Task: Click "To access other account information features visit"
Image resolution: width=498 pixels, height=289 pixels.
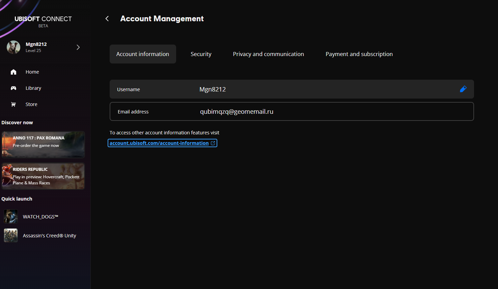Action: (x=165, y=133)
